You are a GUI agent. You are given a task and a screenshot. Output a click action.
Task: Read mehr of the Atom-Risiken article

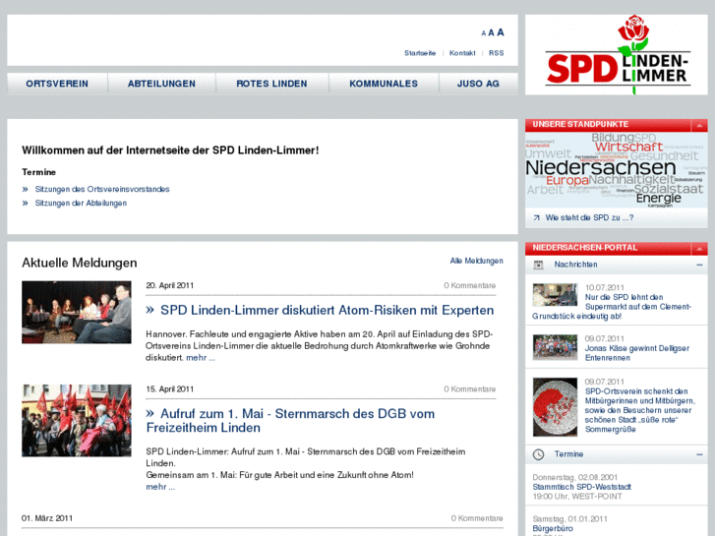(x=201, y=358)
